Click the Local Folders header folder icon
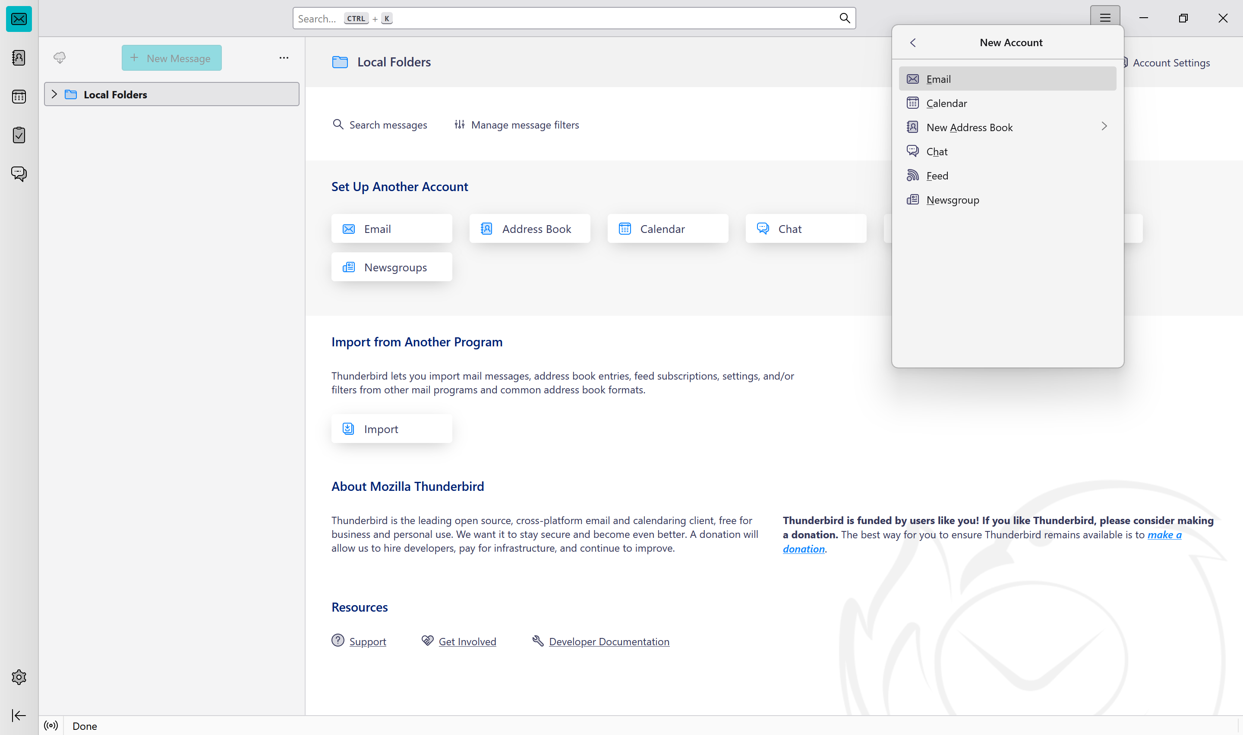Screen dimensions: 1243x735 340,62
